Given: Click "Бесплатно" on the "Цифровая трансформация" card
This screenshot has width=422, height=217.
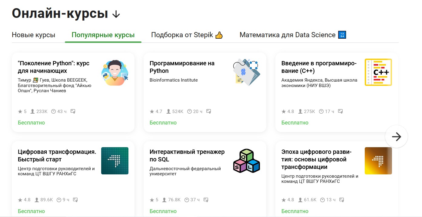Looking at the screenshot, I should coord(31,211).
